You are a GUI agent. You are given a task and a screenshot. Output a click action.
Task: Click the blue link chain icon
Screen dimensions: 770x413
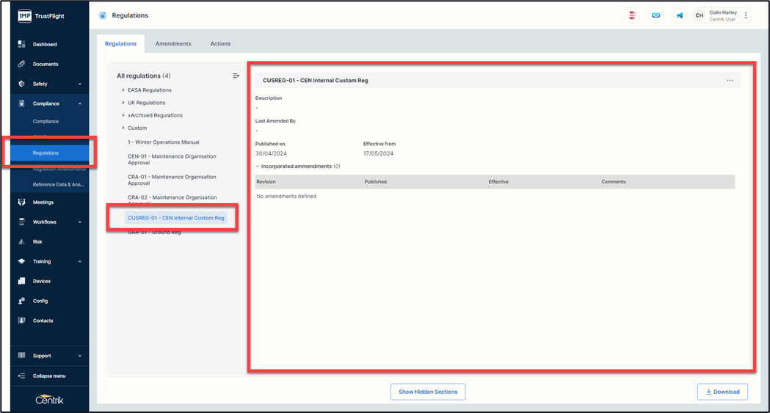click(656, 15)
